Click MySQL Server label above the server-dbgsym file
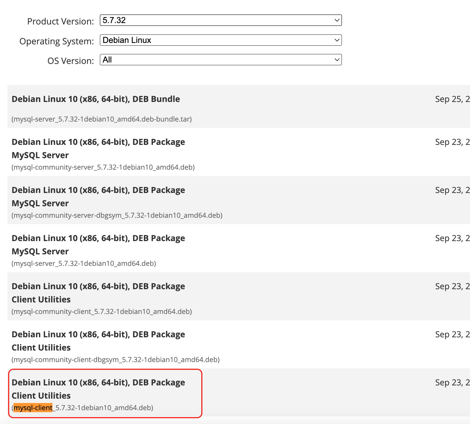470x424 pixels. 40,203
